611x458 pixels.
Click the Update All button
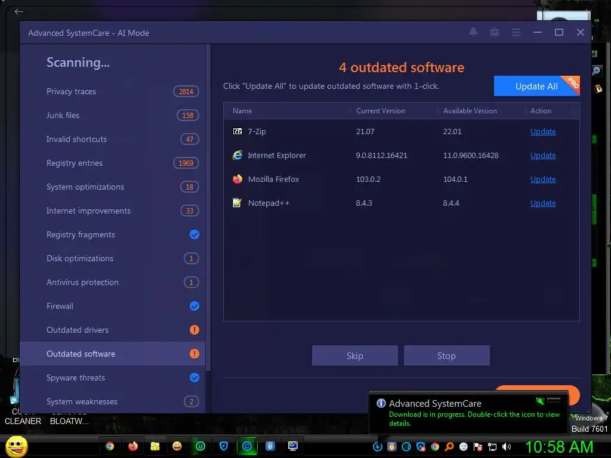(536, 86)
